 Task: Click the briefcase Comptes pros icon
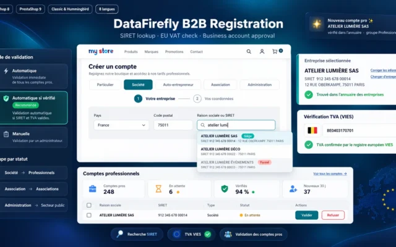tap(93, 189)
